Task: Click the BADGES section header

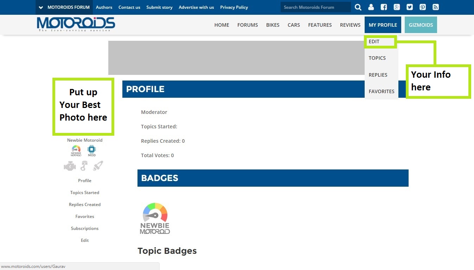Action: click(x=273, y=178)
